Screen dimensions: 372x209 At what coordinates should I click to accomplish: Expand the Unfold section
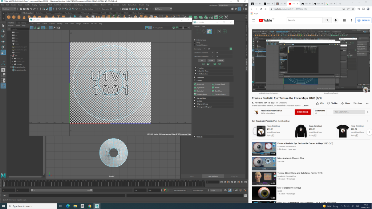coord(213,101)
